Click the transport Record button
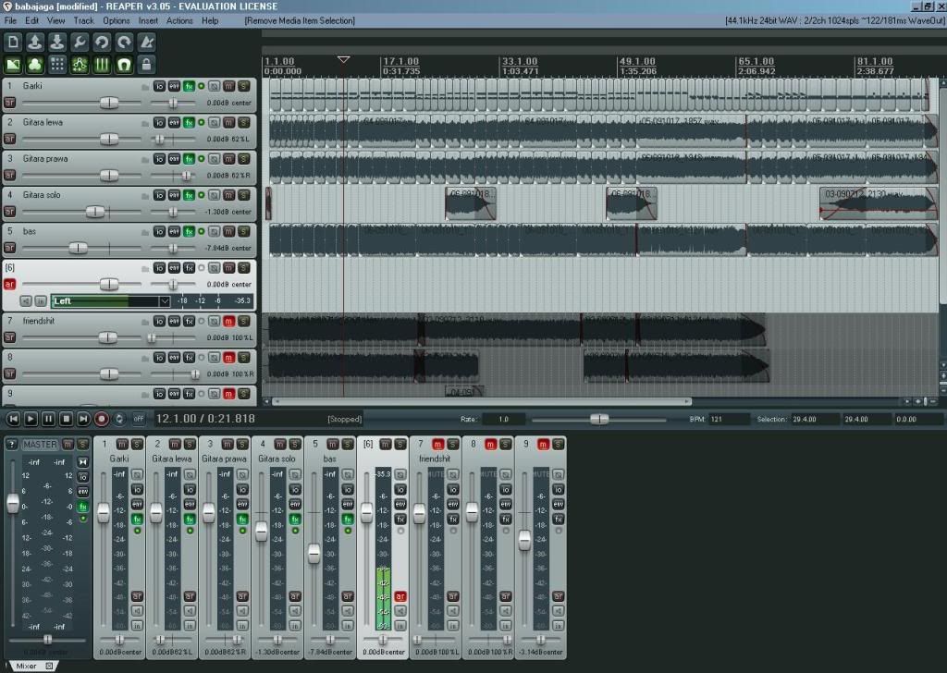This screenshot has height=673, width=947. pyautogui.click(x=102, y=418)
